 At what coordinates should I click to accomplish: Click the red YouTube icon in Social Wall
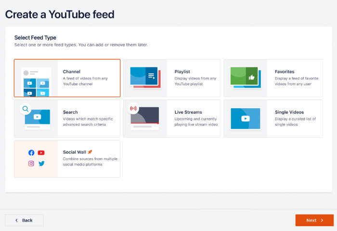pyautogui.click(x=41, y=153)
